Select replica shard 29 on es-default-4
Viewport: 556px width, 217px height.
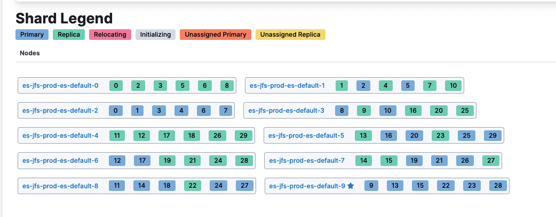coord(244,136)
